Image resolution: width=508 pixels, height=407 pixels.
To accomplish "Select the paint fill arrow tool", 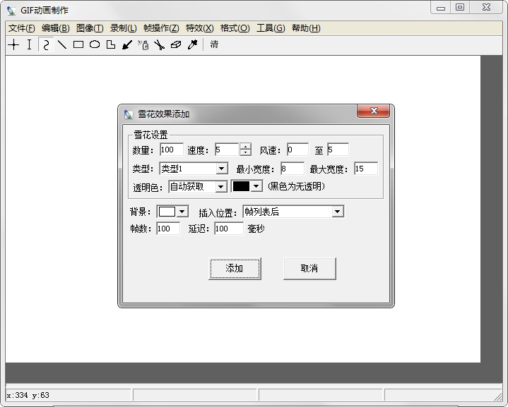I will click(x=127, y=44).
